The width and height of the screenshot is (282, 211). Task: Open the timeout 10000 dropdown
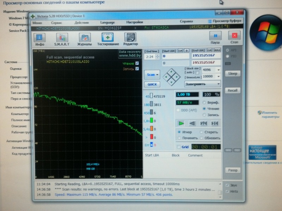pos(219,76)
